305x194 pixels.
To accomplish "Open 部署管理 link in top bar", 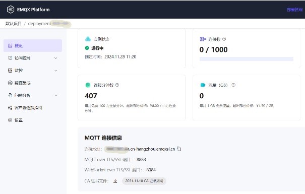I will point(295,10).
